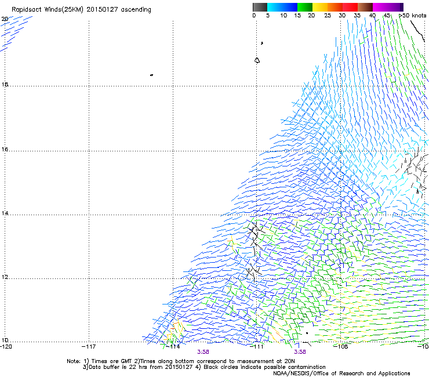Click the latitude axis label '18'
Image resolution: width=429 pixels, height=377 pixels.
pos(5,84)
